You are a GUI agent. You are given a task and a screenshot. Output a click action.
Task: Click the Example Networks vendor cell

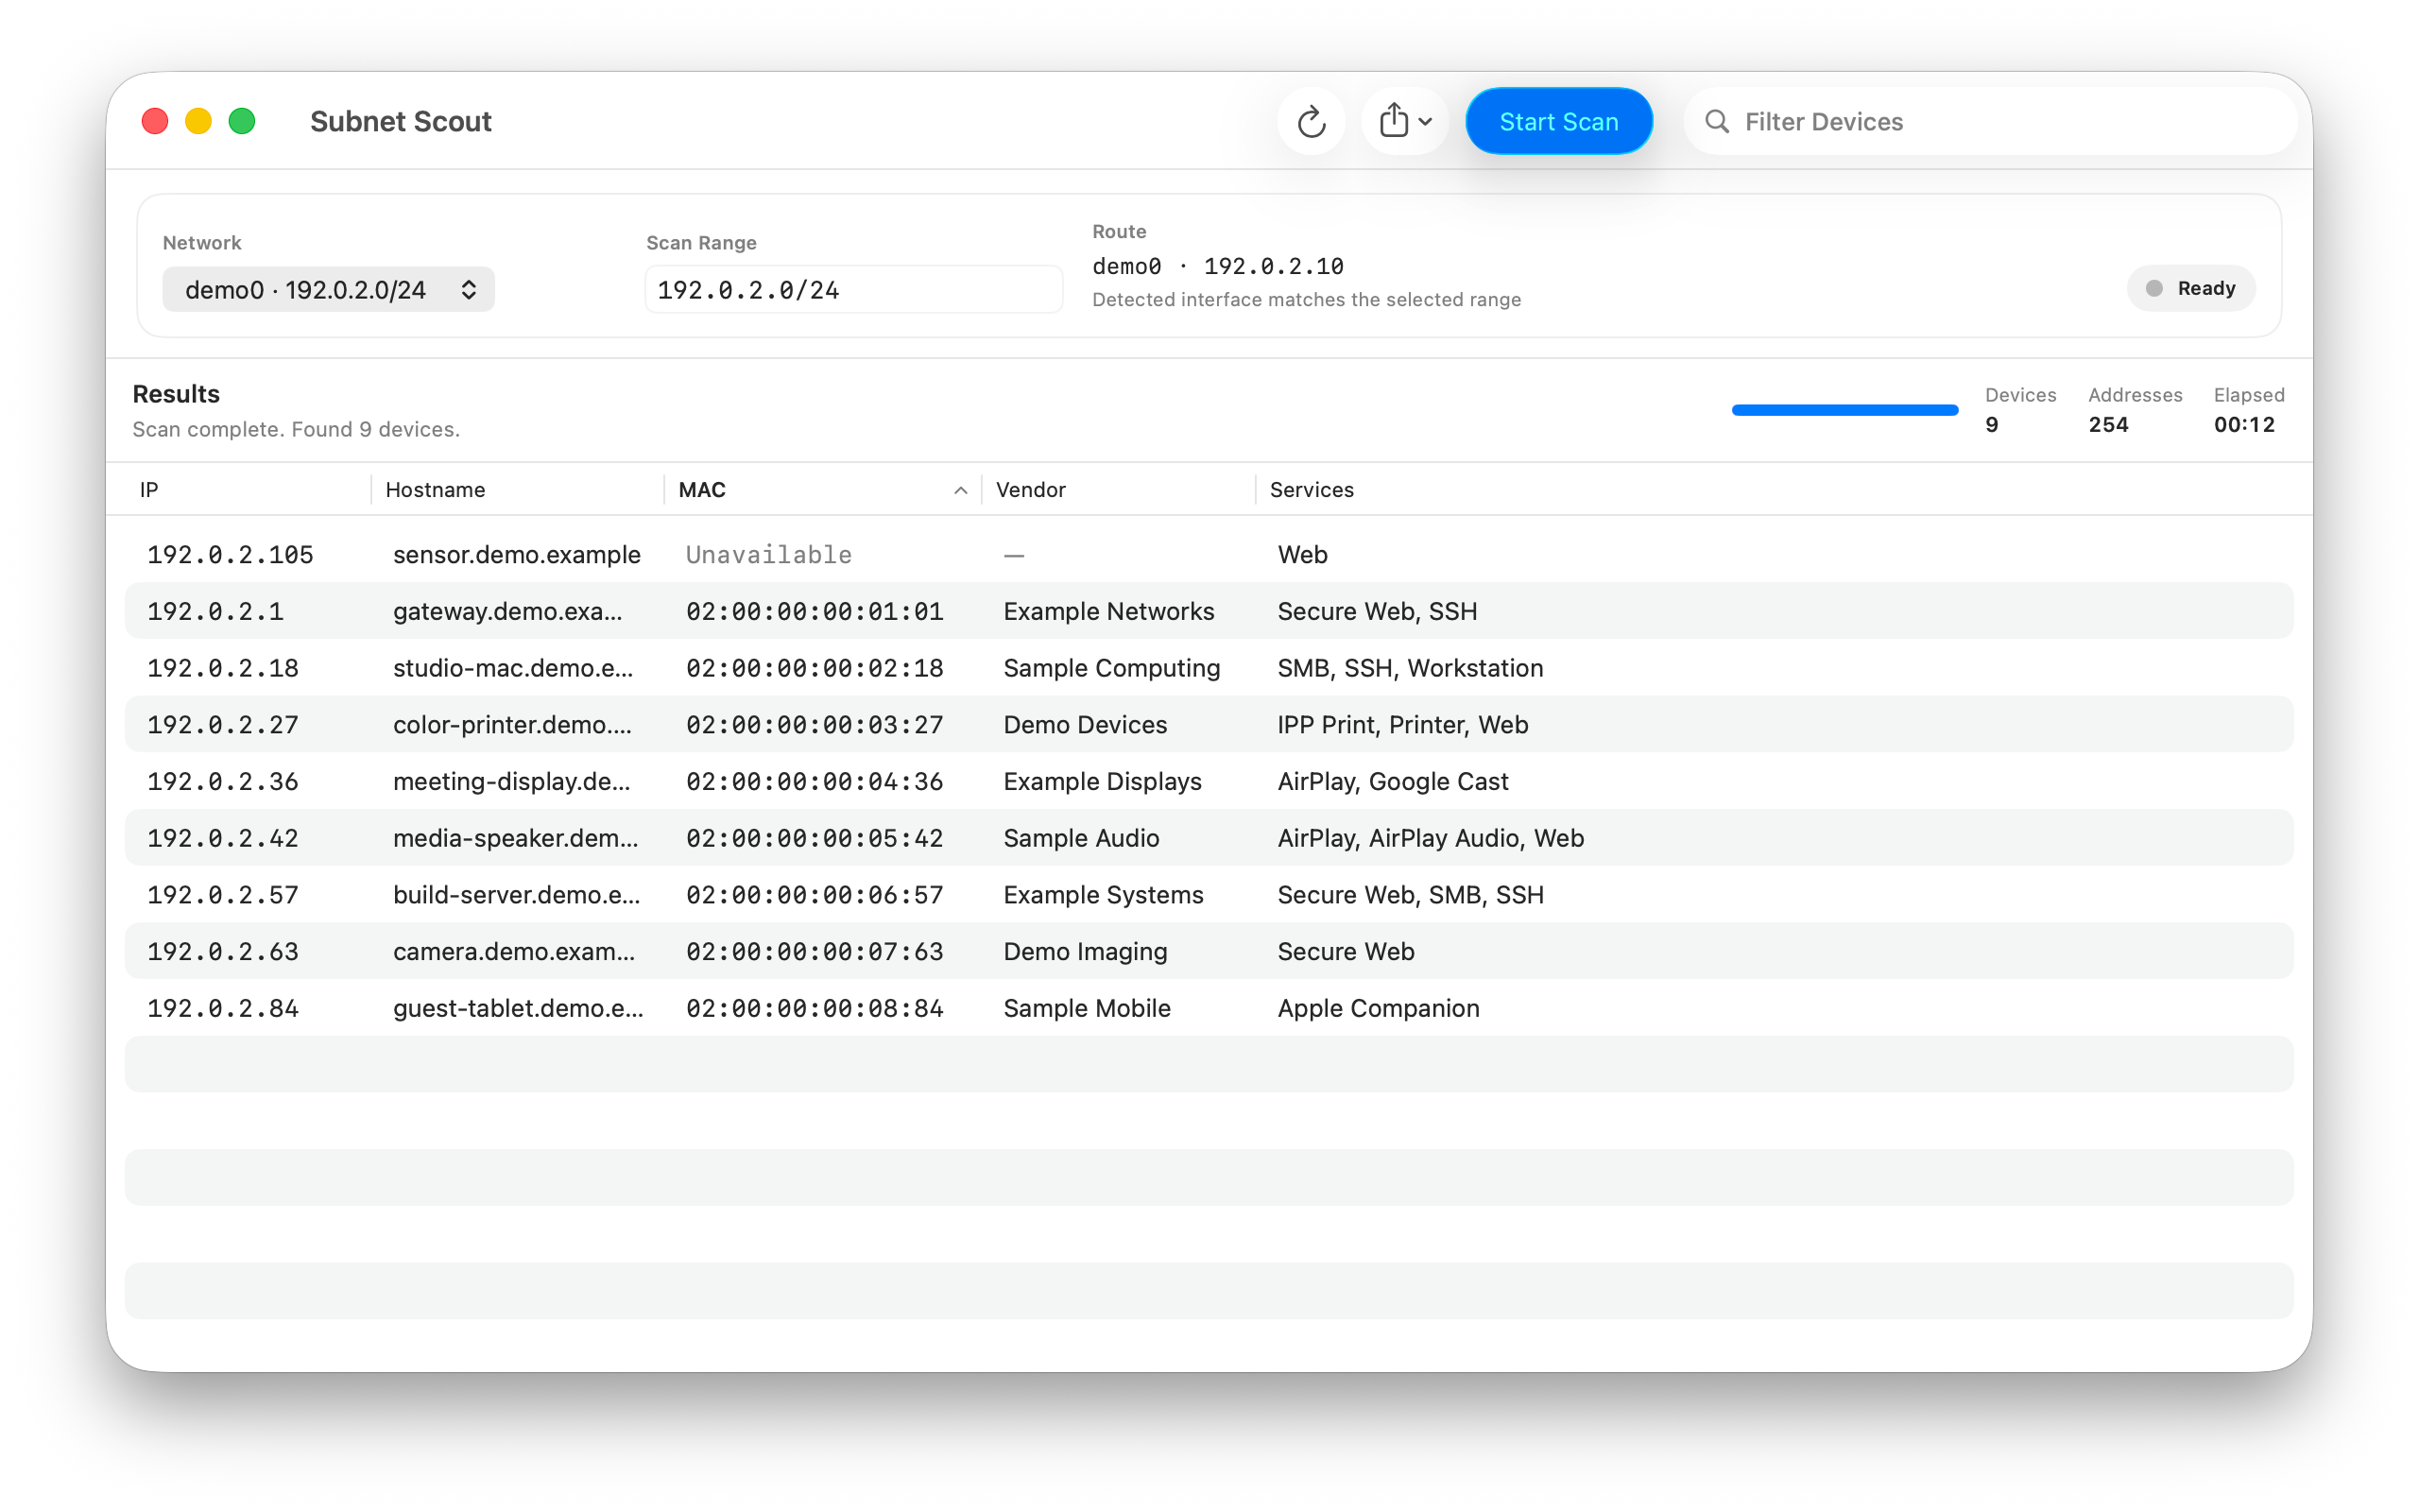coord(1108,611)
